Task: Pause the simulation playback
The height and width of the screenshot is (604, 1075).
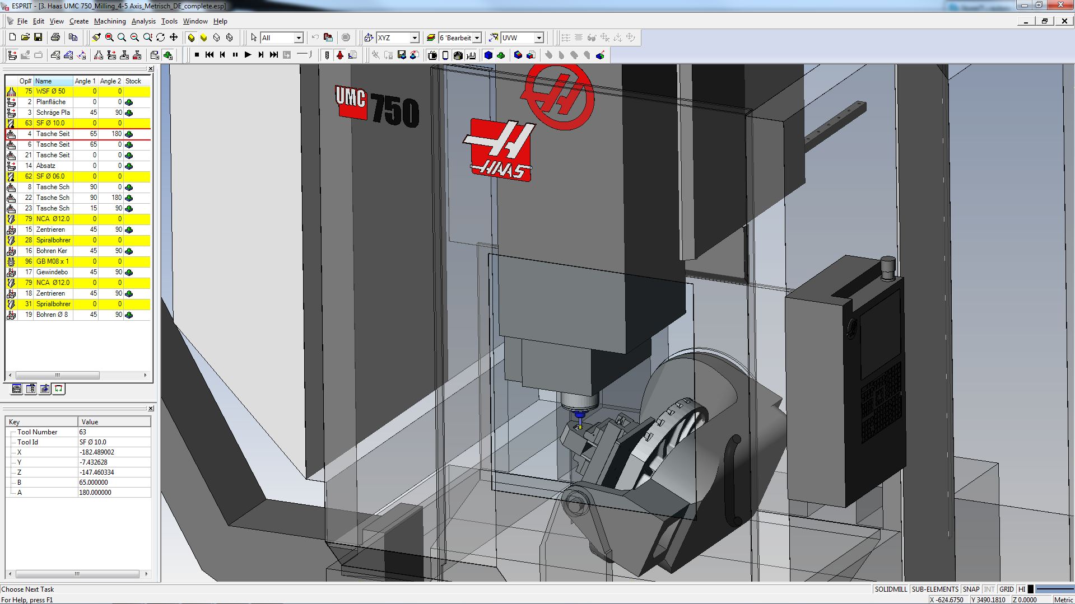Action: coord(235,55)
